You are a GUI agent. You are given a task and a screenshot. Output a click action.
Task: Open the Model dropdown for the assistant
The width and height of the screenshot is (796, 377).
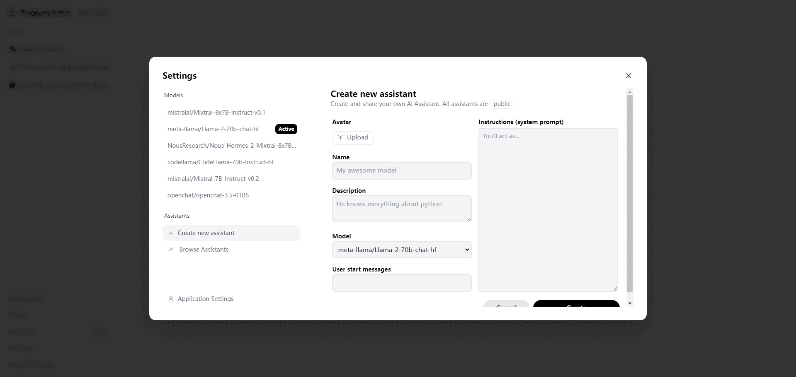point(402,250)
